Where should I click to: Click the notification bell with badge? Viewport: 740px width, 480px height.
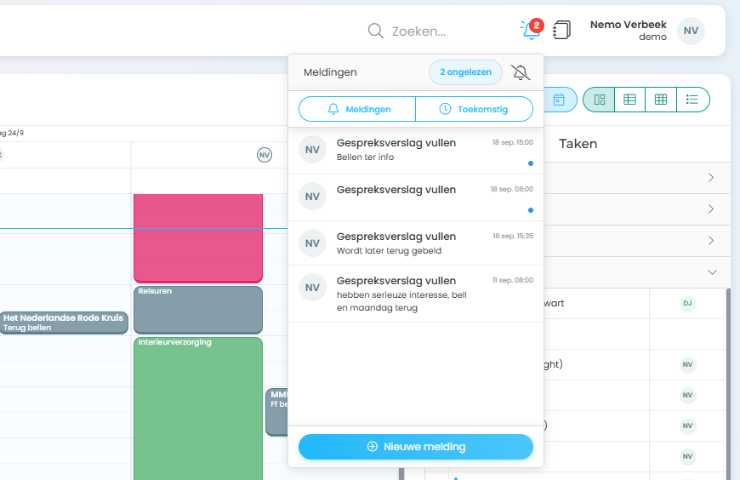point(530,31)
